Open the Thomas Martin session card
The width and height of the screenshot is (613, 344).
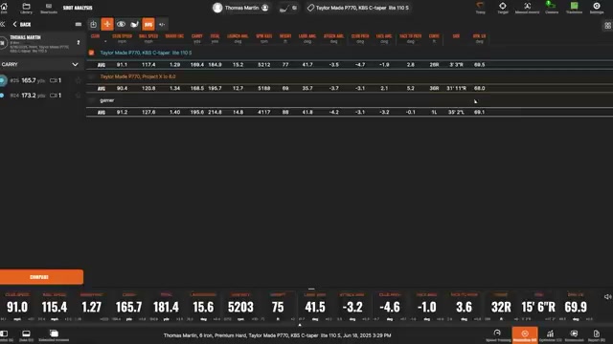tap(41, 43)
